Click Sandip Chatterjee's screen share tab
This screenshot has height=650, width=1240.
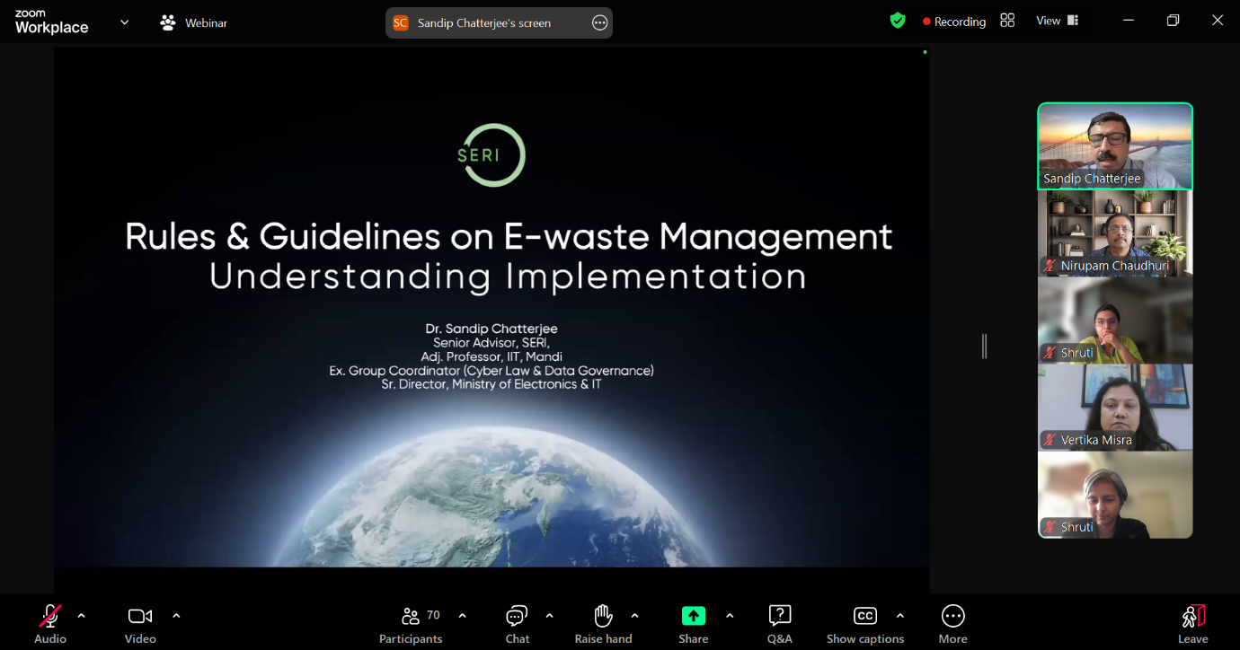pos(499,23)
